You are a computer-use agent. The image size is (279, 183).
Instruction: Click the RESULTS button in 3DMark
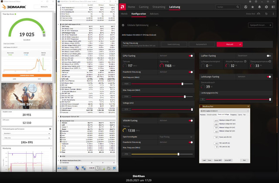pos(44,7)
